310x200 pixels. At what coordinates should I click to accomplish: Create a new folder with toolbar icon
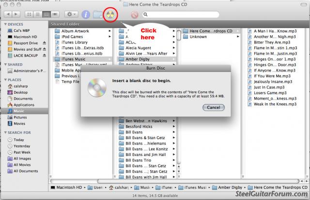[x=98, y=15]
